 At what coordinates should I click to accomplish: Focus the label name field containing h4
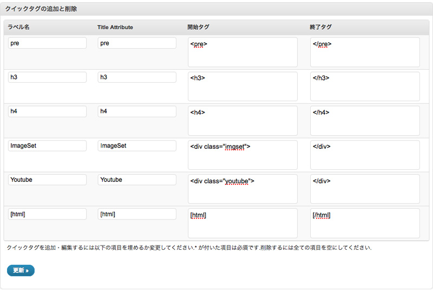pos(47,111)
